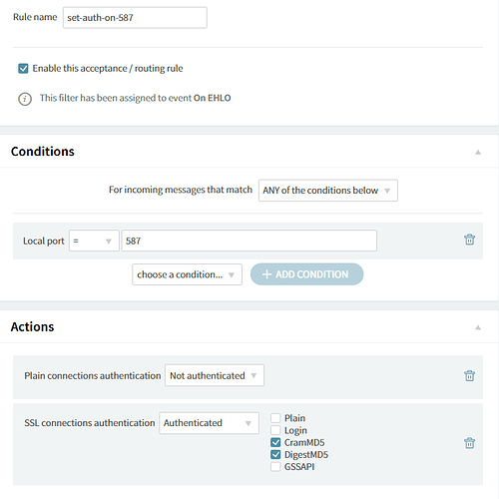
Task: Collapse the Conditions section
Action: [478, 153]
